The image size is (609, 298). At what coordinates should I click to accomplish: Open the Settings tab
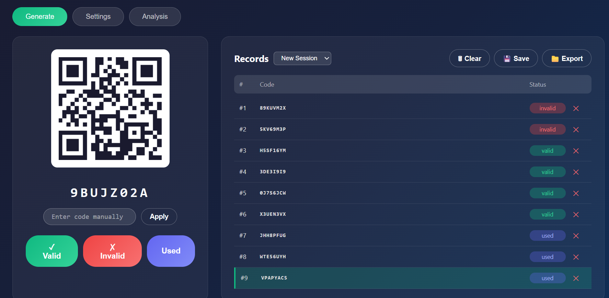click(x=98, y=16)
